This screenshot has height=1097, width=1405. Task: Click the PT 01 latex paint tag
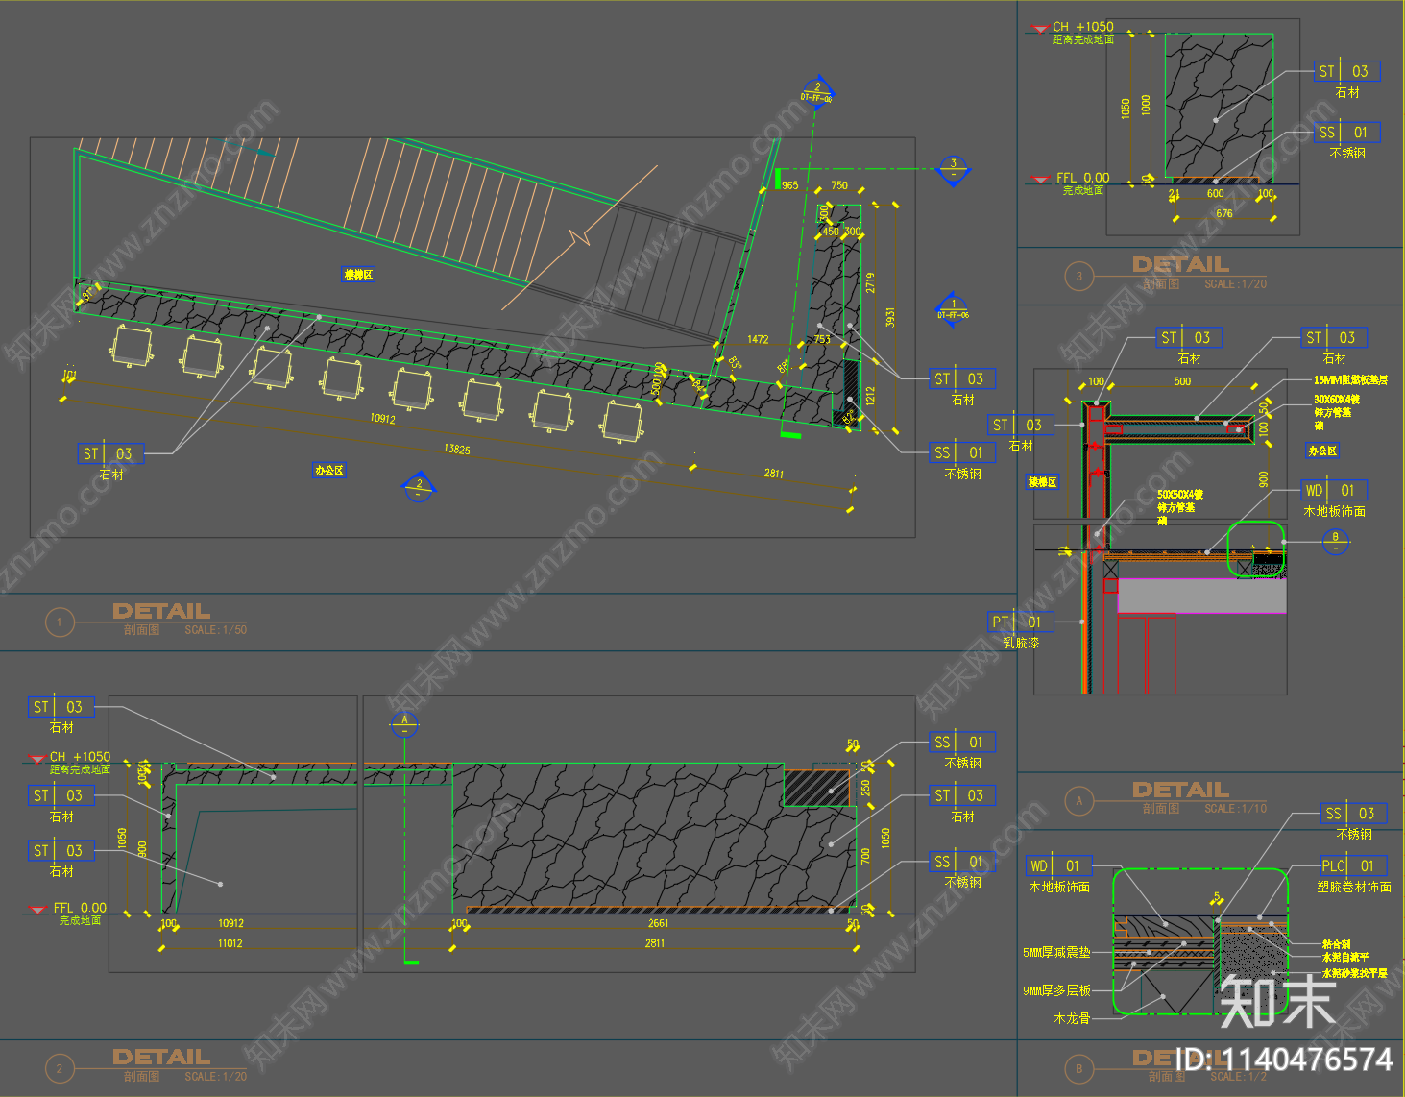click(1021, 622)
